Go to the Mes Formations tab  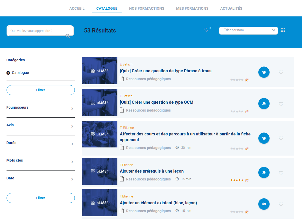(x=192, y=8)
